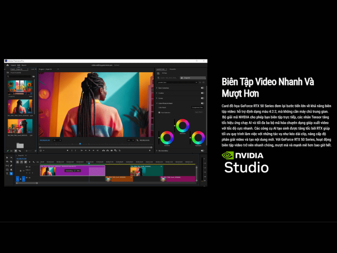Click the Lift button in Program monitor
The width and height of the screenshot is (337, 253).
coord(103,151)
